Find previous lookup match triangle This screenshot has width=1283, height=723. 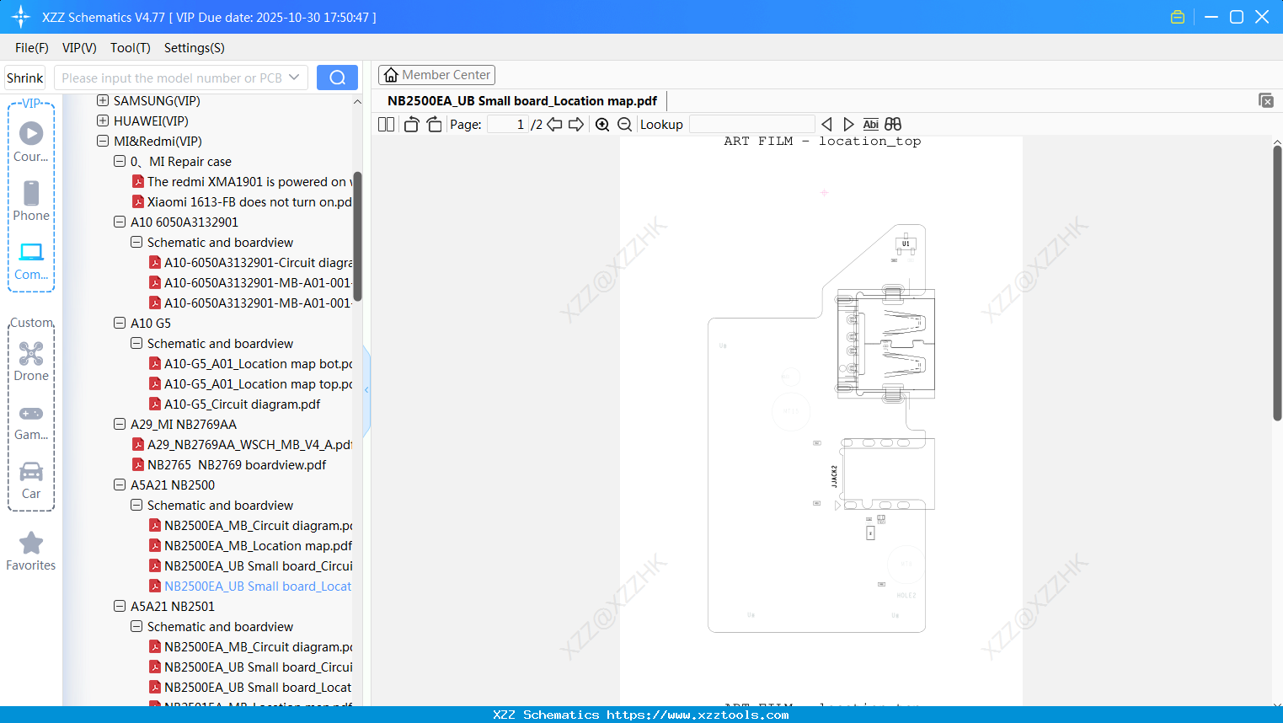pyautogui.click(x=826, y=125)
